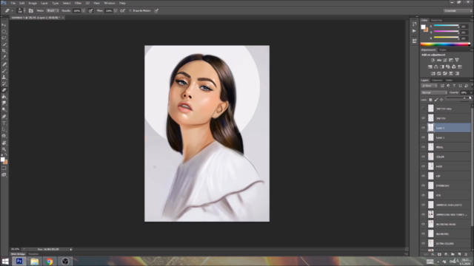
Task: Select the Pen tool
Action: tap(4, 117)
